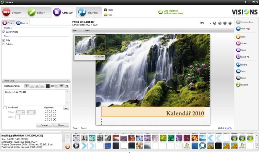Select bottom-right text alignment radio
The image size is (259, 153).
click(54, 119)
